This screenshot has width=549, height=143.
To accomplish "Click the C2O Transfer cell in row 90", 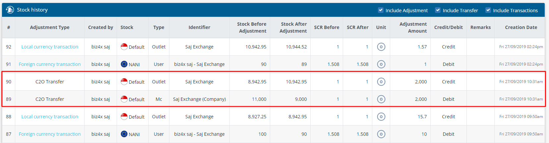I will (x=50, y=82).
